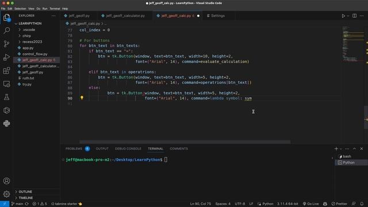The height and width of the screenshot is (207, 368).
Task: Open the PROBLEMS panel tab
Action: [74, 149]
